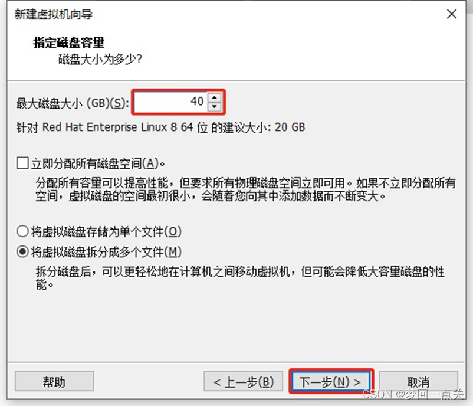This screenshot has width=473, height=406.
Task: Enable the 立即分配所有磁盘空间 checkbox
Action: pos(22,163)
